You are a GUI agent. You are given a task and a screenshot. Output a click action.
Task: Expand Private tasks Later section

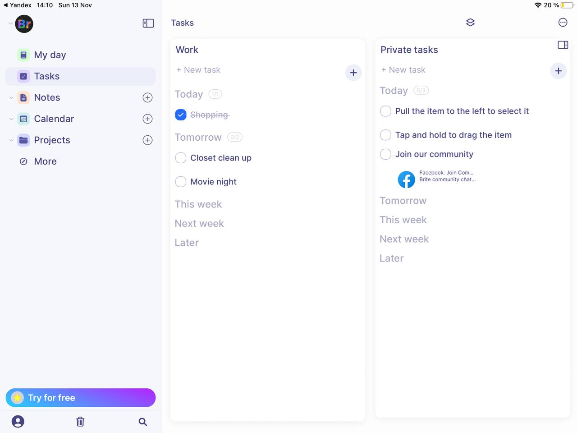[x=392, y=258]
